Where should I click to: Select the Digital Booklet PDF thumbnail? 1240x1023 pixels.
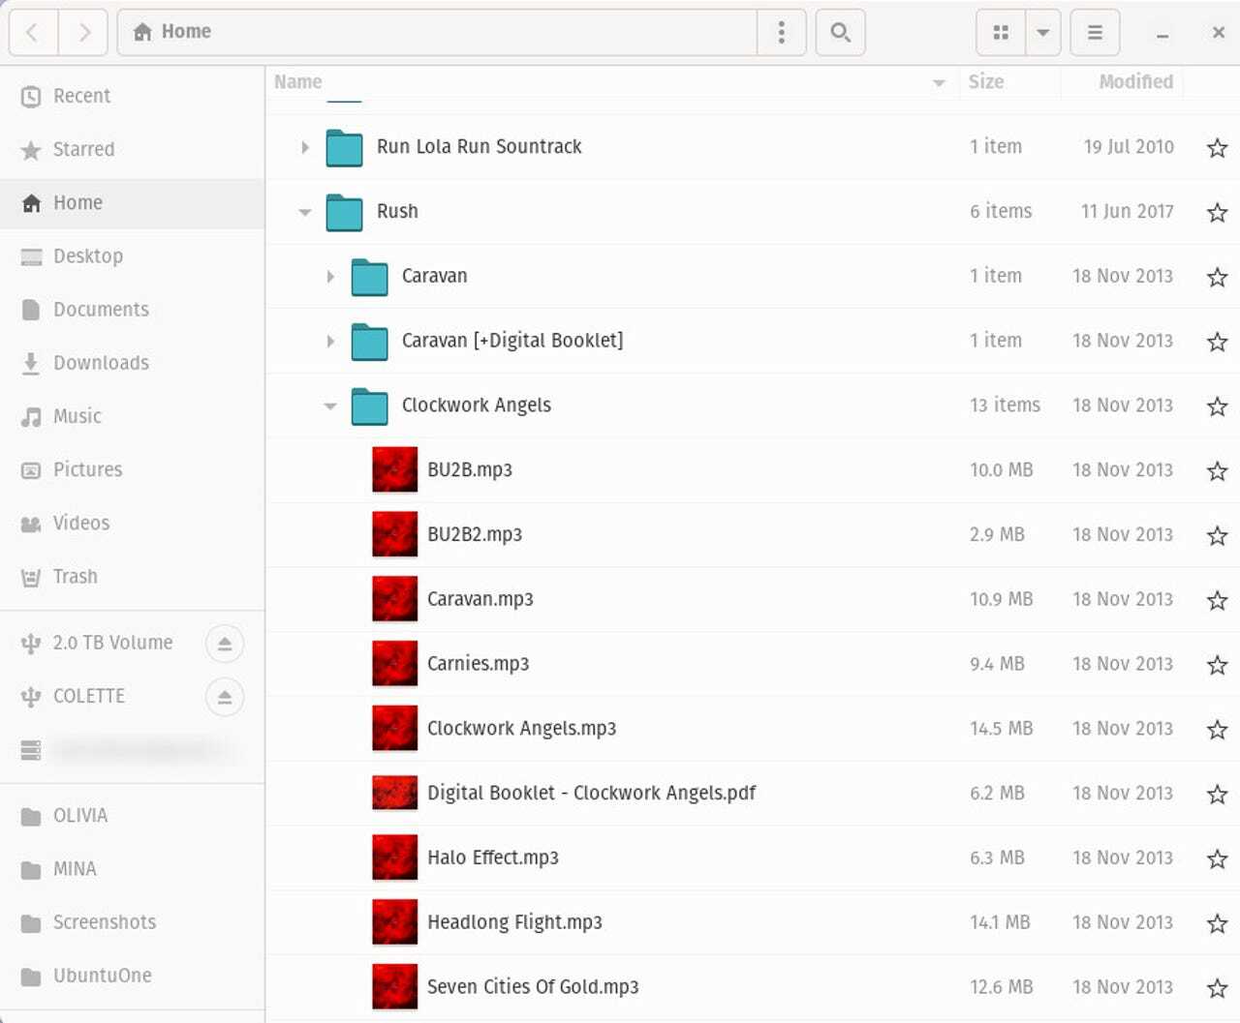395,794
